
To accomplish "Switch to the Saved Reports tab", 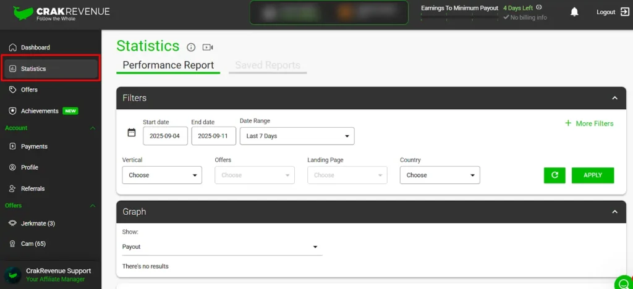I will pyautogui.click(x=267, y=65).
